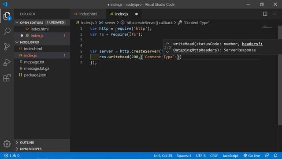
Task: Click the code minimap preview
Action: (x=269, y=27)
